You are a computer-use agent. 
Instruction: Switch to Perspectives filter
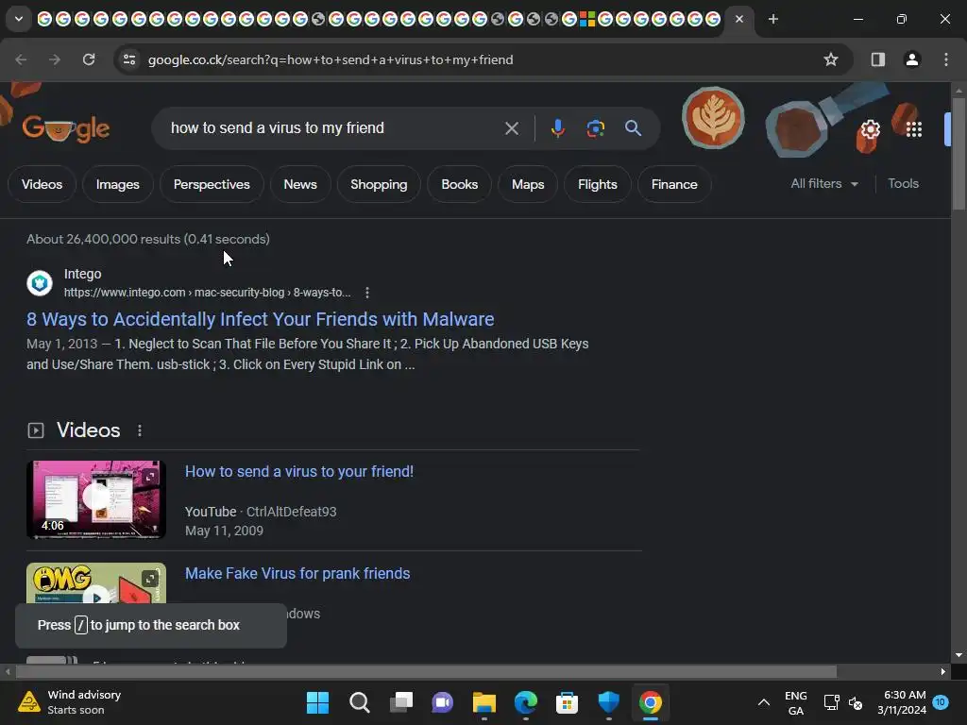[212, 184]
